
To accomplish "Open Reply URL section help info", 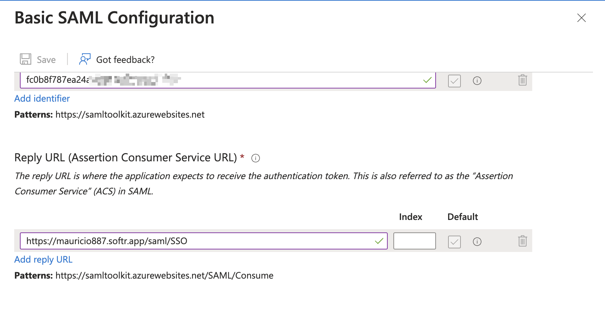I will pyautogui.click(x=256, y=158).
